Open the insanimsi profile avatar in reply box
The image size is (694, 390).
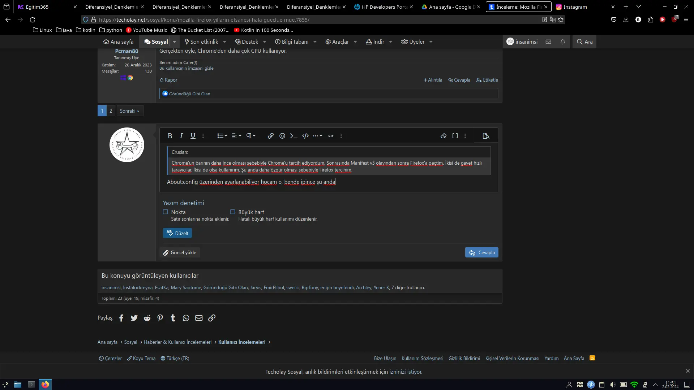127,145
